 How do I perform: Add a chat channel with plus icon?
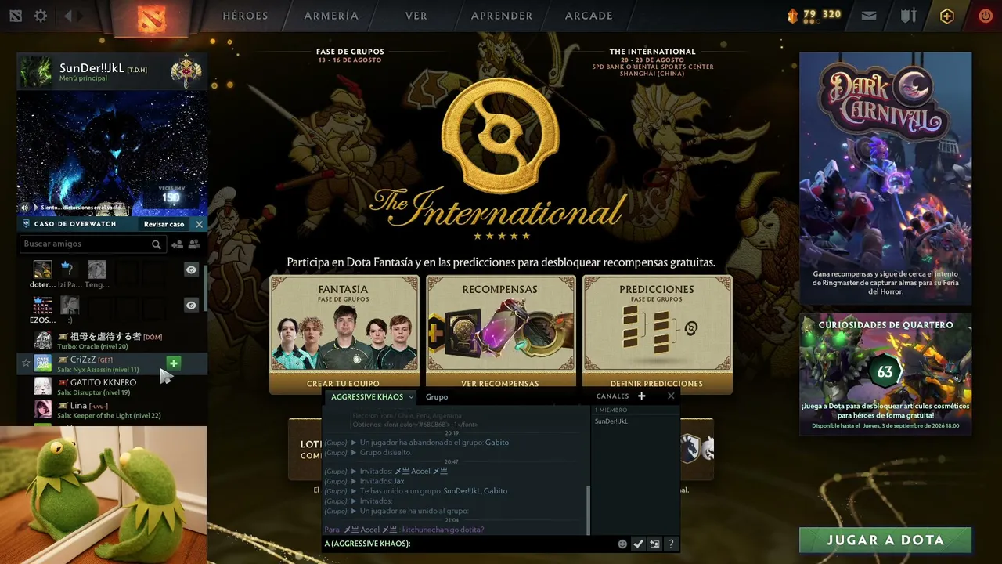pyautogui.click(x=642, y=396)
